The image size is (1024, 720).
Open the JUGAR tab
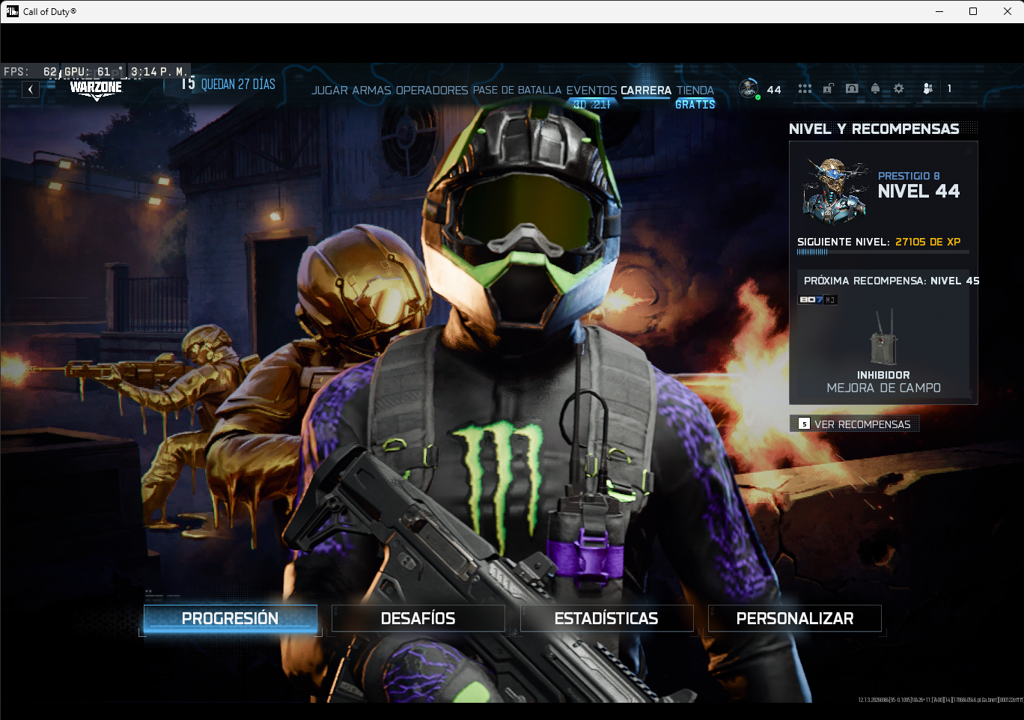[330, 91]
